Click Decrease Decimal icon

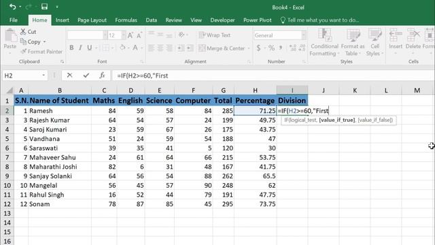pyautogui.click(x=302, y=48)
